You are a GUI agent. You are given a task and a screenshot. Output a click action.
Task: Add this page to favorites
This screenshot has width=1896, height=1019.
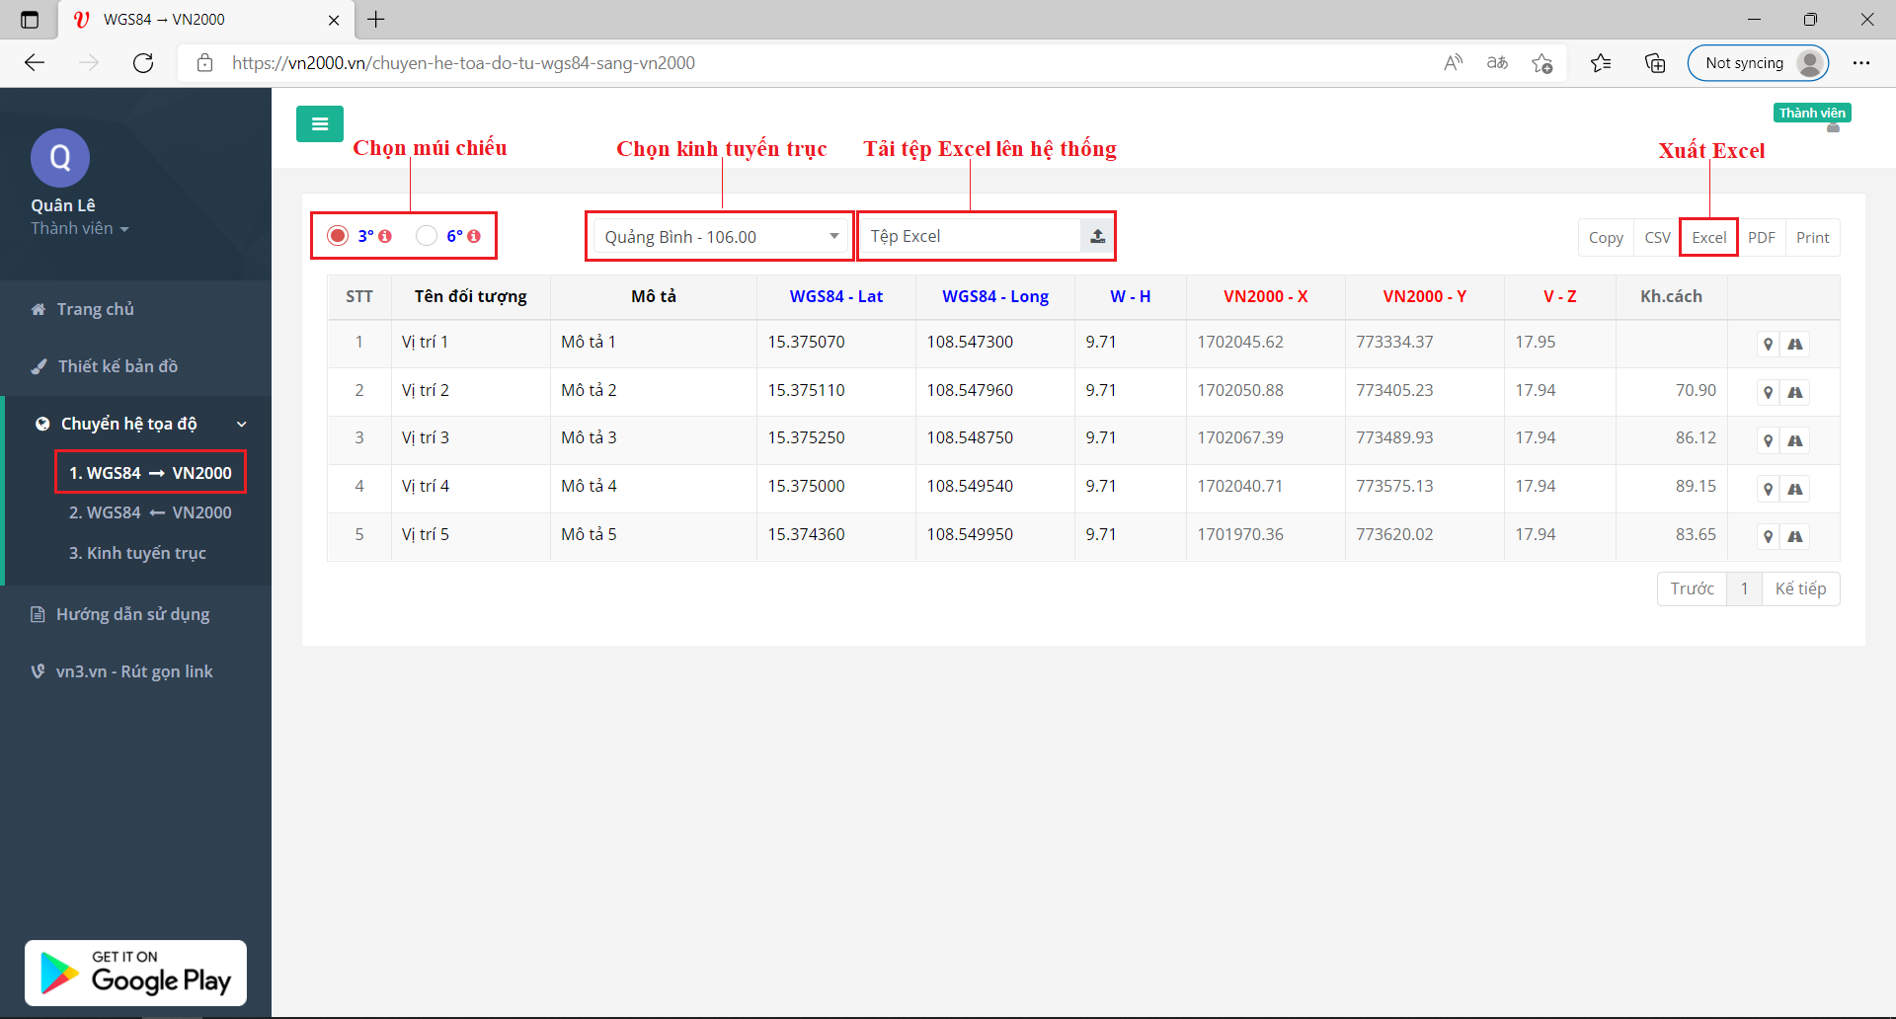(1542, 63)
